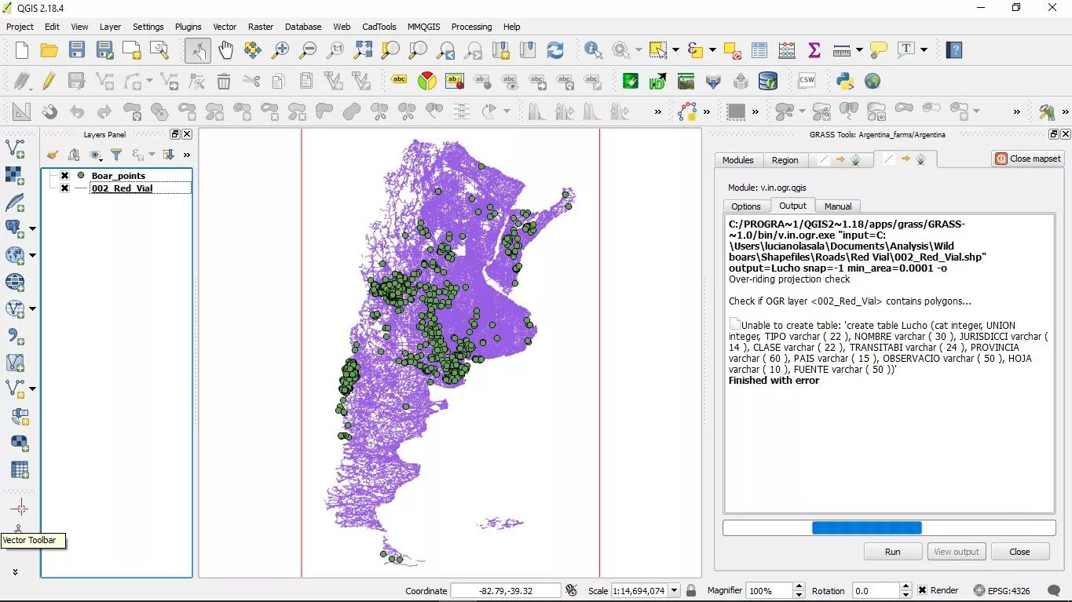Save the project with the floppy disk icon
The height and width of the screenshot is (602, 1072).
(76, 50)
